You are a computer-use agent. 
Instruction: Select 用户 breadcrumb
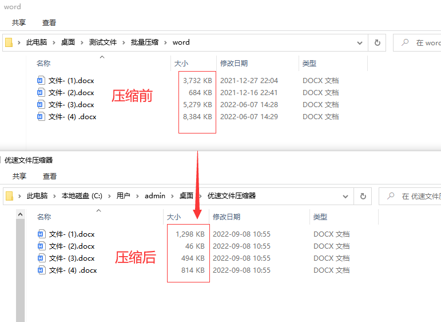pos(123,196)
